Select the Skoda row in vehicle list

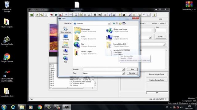click(52, 67)
